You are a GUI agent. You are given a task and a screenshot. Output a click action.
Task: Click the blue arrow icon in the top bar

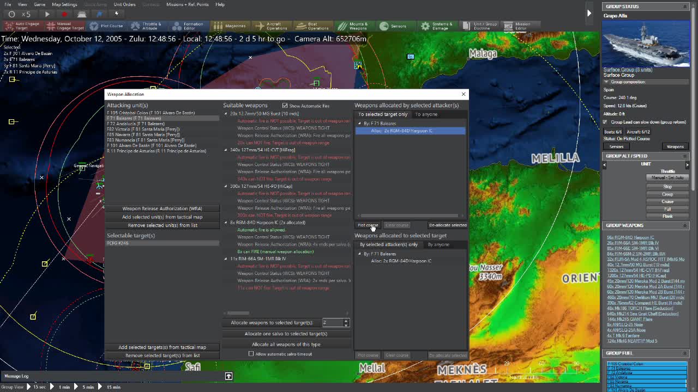(x=99, y=14)
